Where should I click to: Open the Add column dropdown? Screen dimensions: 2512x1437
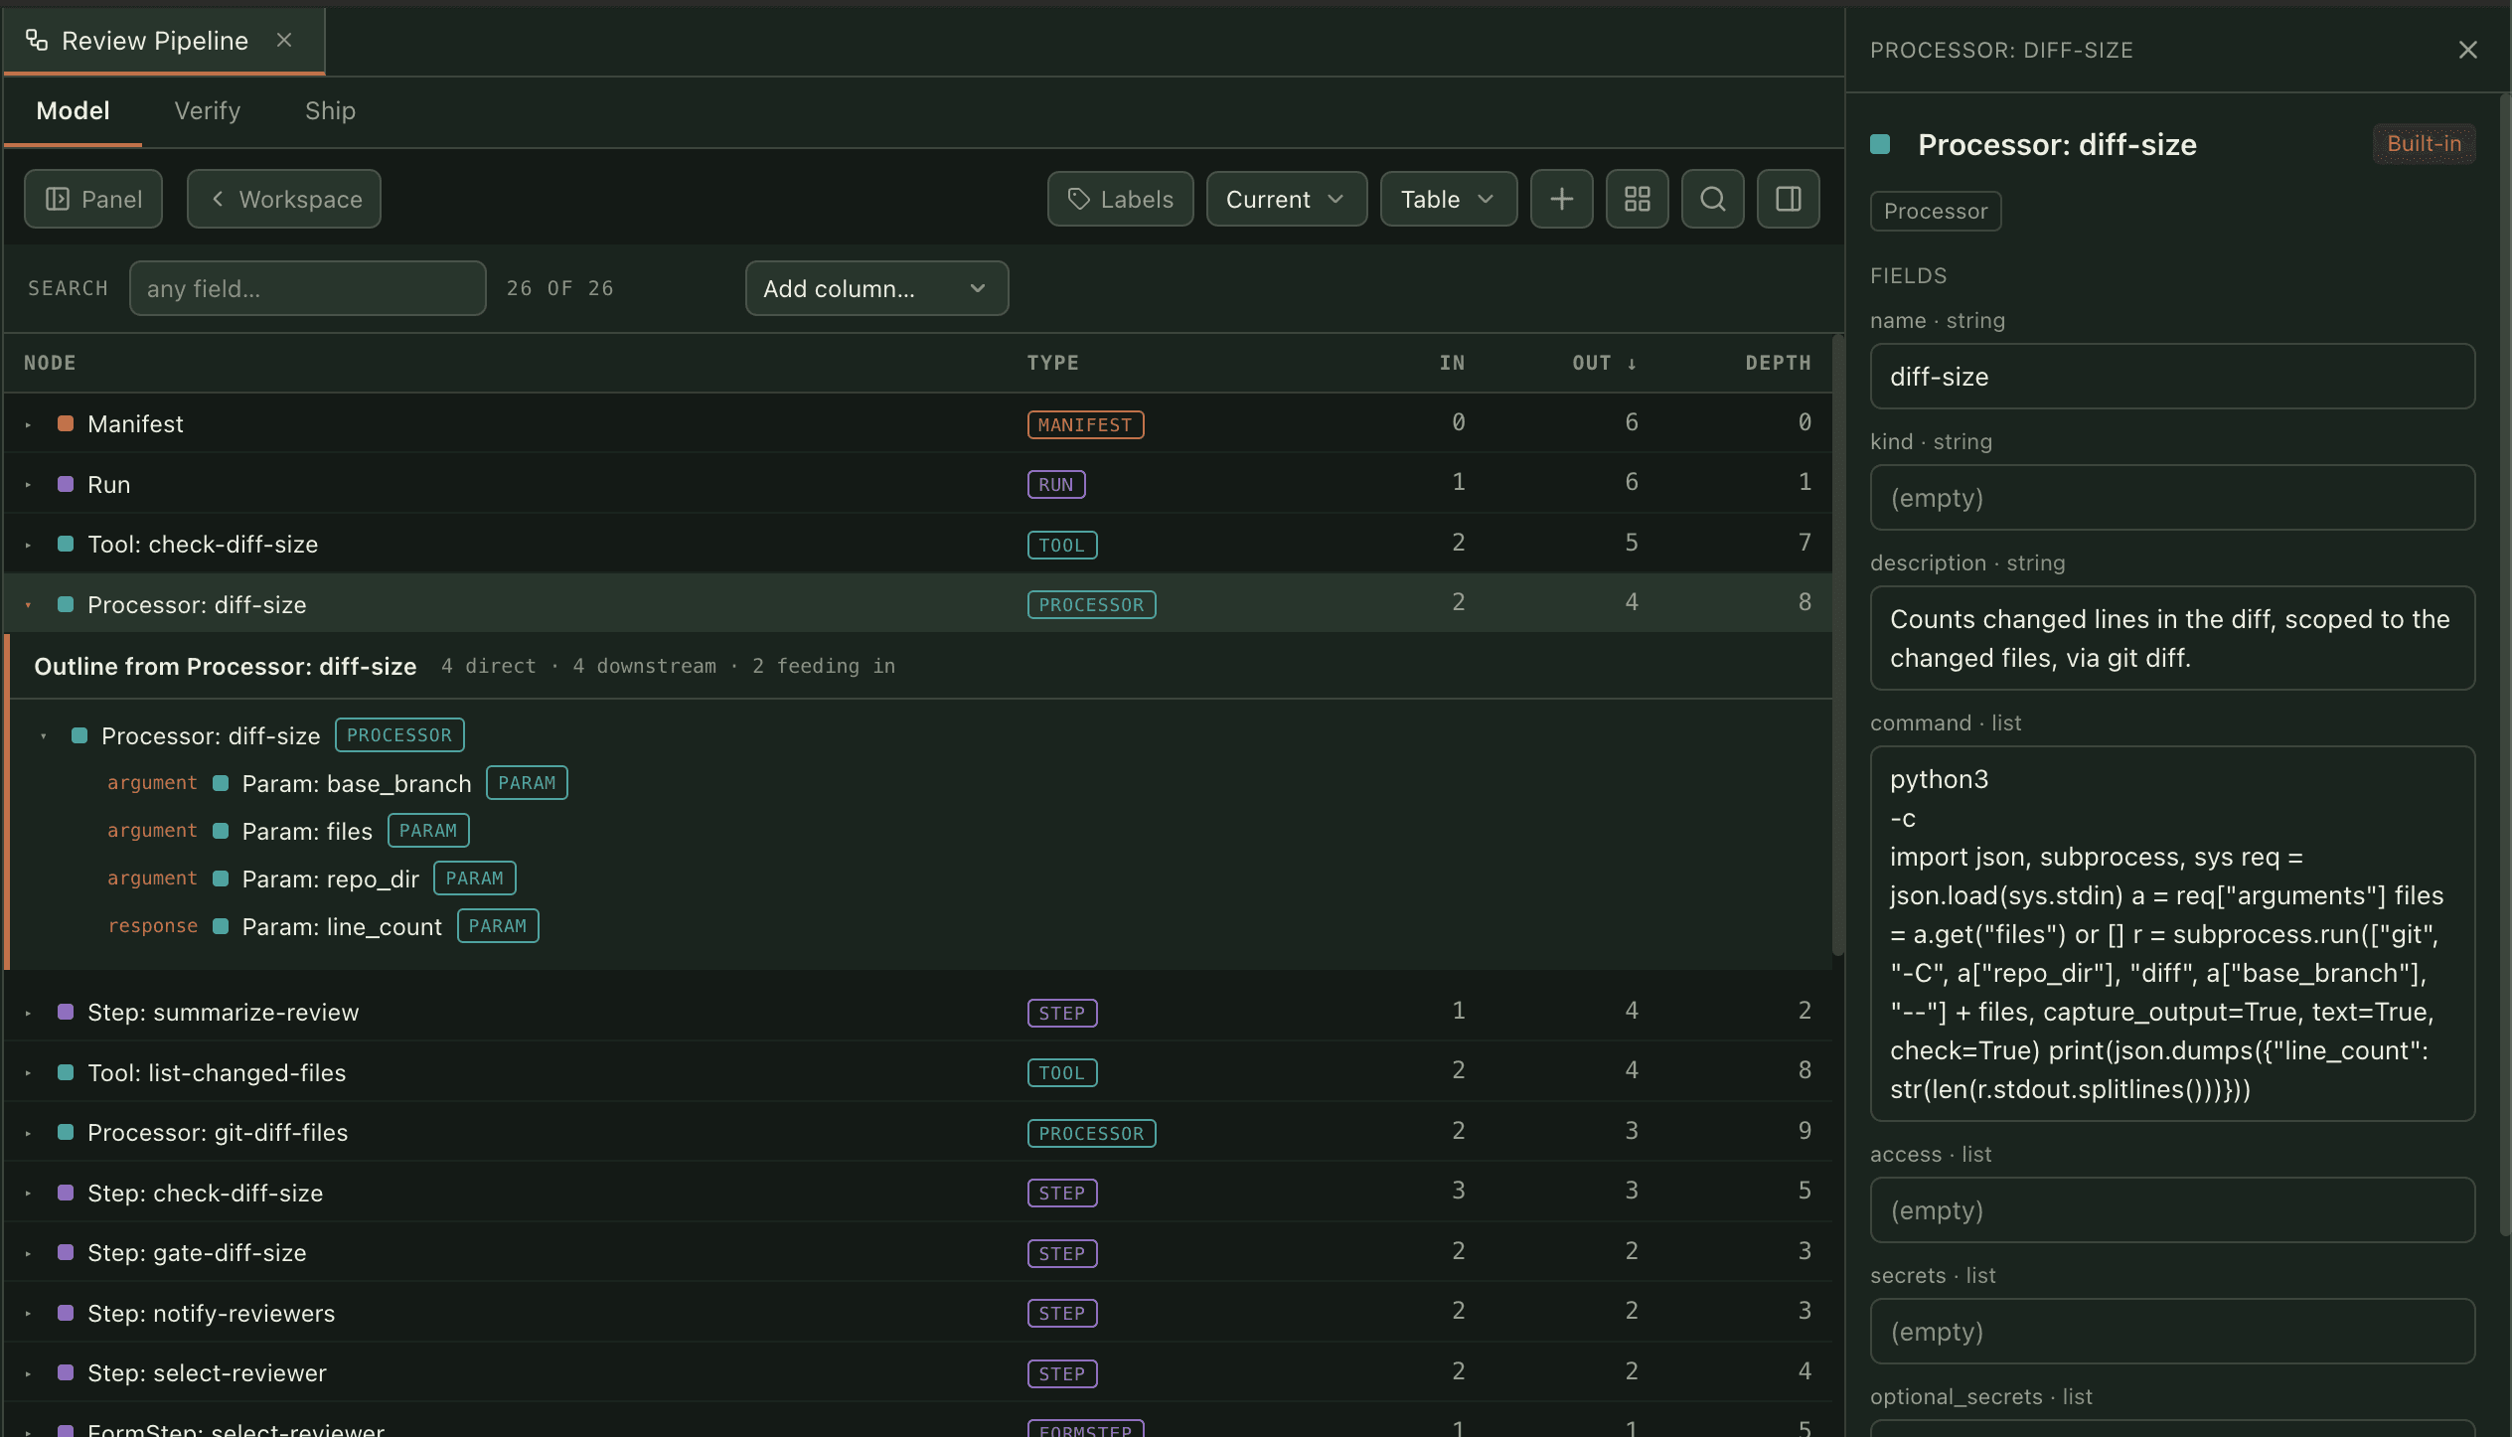click(876, 288)
